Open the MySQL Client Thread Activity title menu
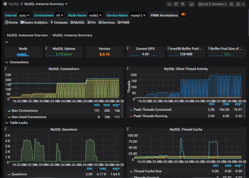The width and height of the screenshot is (249, 178). coord(186,69)
